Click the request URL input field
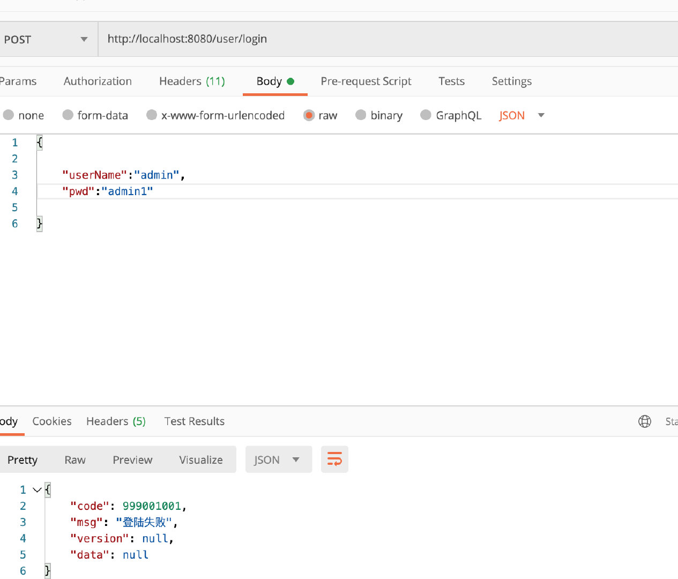The image size is (678, 579). [375, 39]
